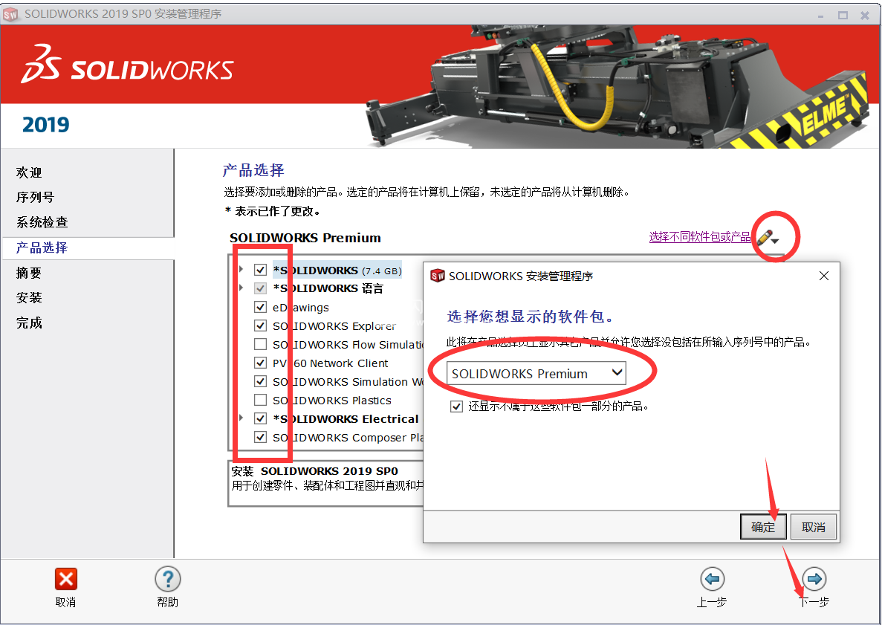
Task: Uncheck the SOLIDWORKS Explorer checkbox
Action: point(260,326)
